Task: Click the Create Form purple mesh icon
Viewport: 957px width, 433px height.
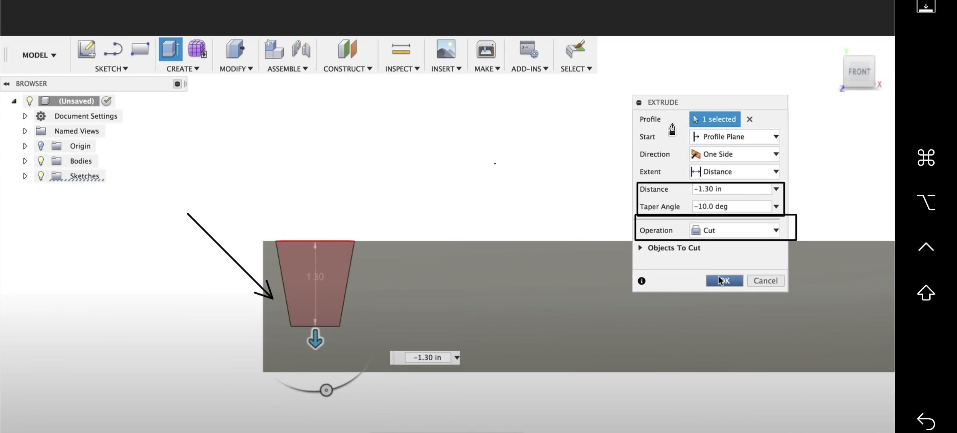Action: (x=197, y=49)
